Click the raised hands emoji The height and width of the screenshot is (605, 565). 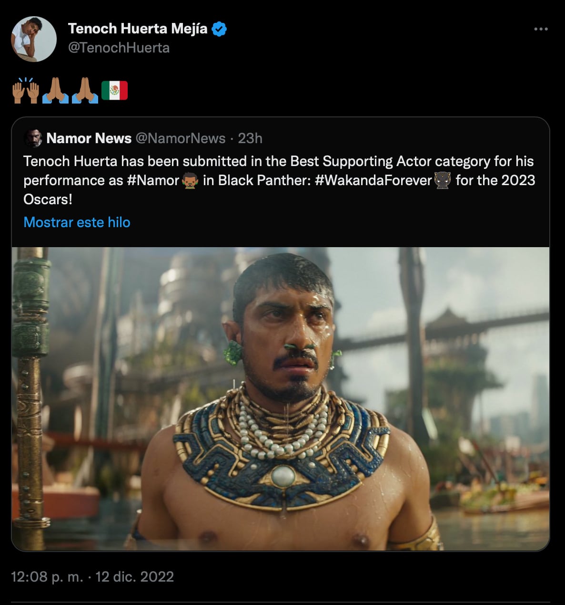[26, 91]
